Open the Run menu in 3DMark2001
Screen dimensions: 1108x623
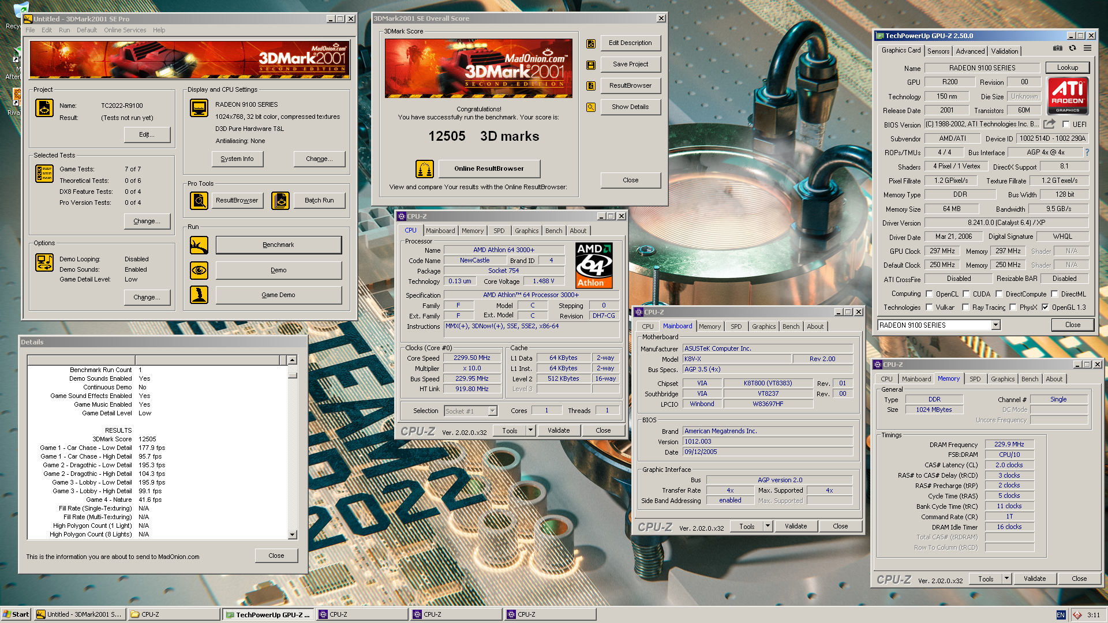pyautogui.click(x=64, y=30)
